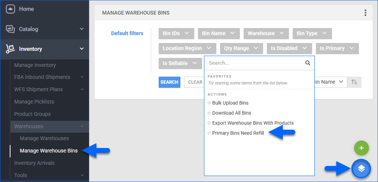Click the Catalog icon in sidebar
The height and width of the screenshot is (182, 378).
click(10, 29)
